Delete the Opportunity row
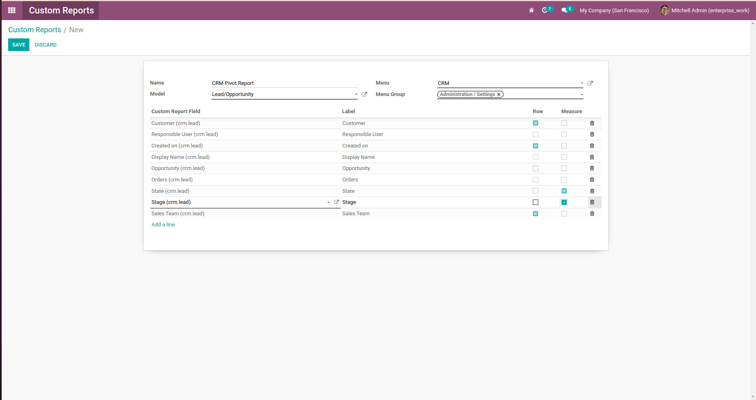 pos(592,168)
